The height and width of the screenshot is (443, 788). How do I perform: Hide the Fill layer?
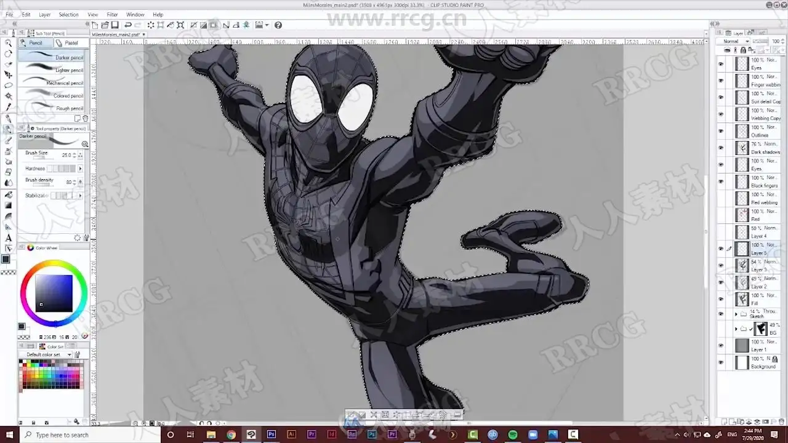pyautogui.click(x=721, y=299)
